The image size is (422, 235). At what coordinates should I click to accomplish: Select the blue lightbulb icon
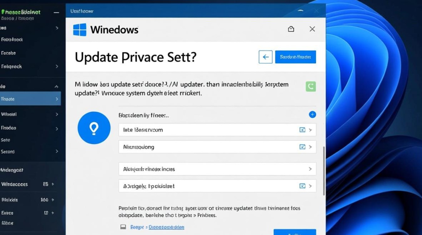[94, 128]
